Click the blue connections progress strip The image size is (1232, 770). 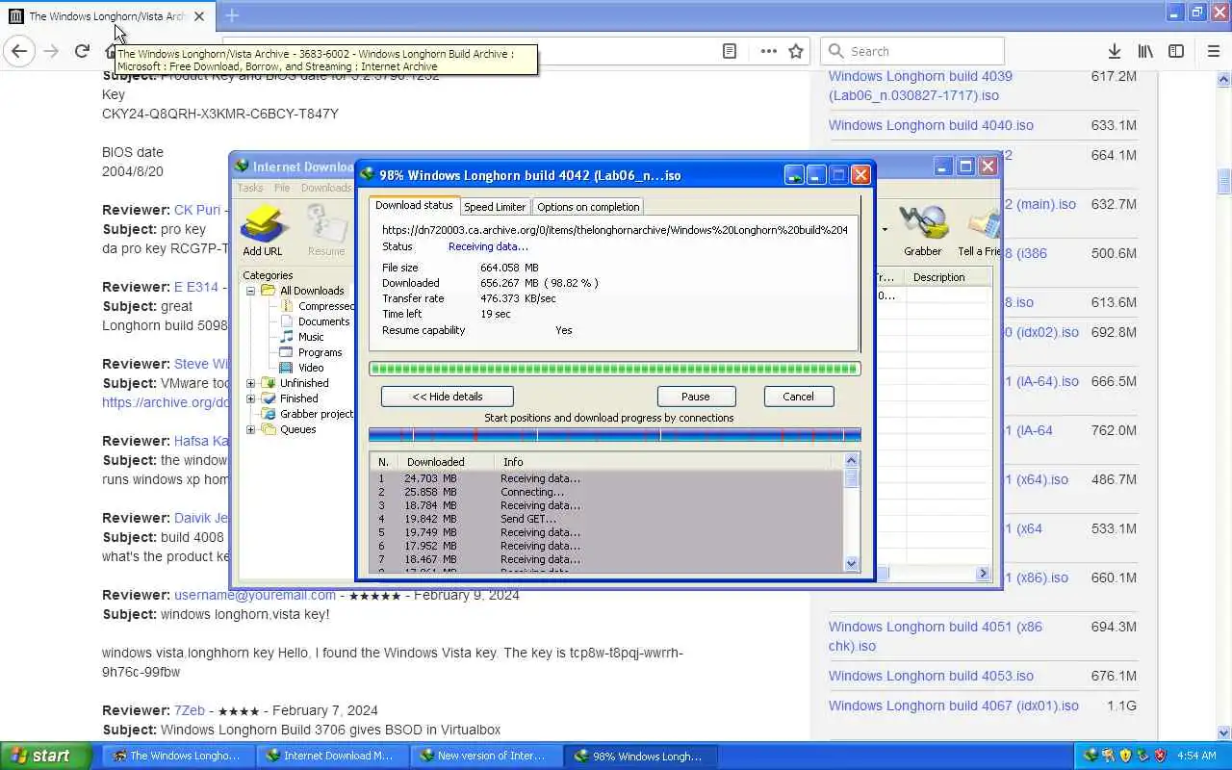pyautogui.click(x=614, y=435)
